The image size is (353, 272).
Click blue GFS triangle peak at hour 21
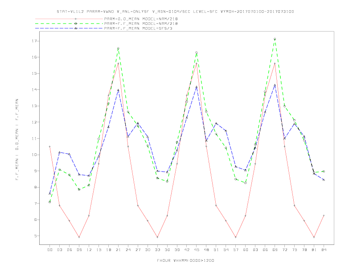[x=118, y=90]
